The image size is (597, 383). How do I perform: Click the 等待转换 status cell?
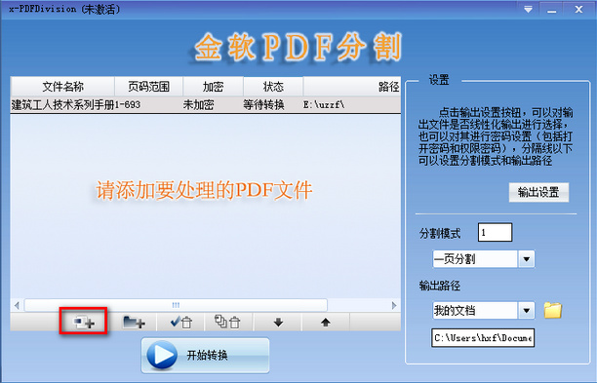(x=263, y=104)
